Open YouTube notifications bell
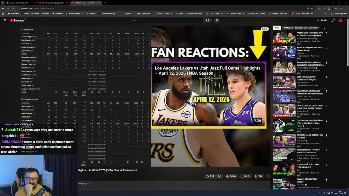 [x=333, y=20]
